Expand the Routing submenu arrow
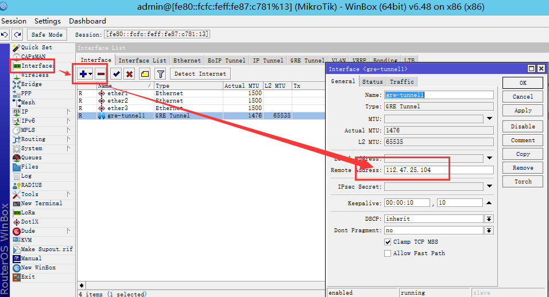 tap(69, 139)
